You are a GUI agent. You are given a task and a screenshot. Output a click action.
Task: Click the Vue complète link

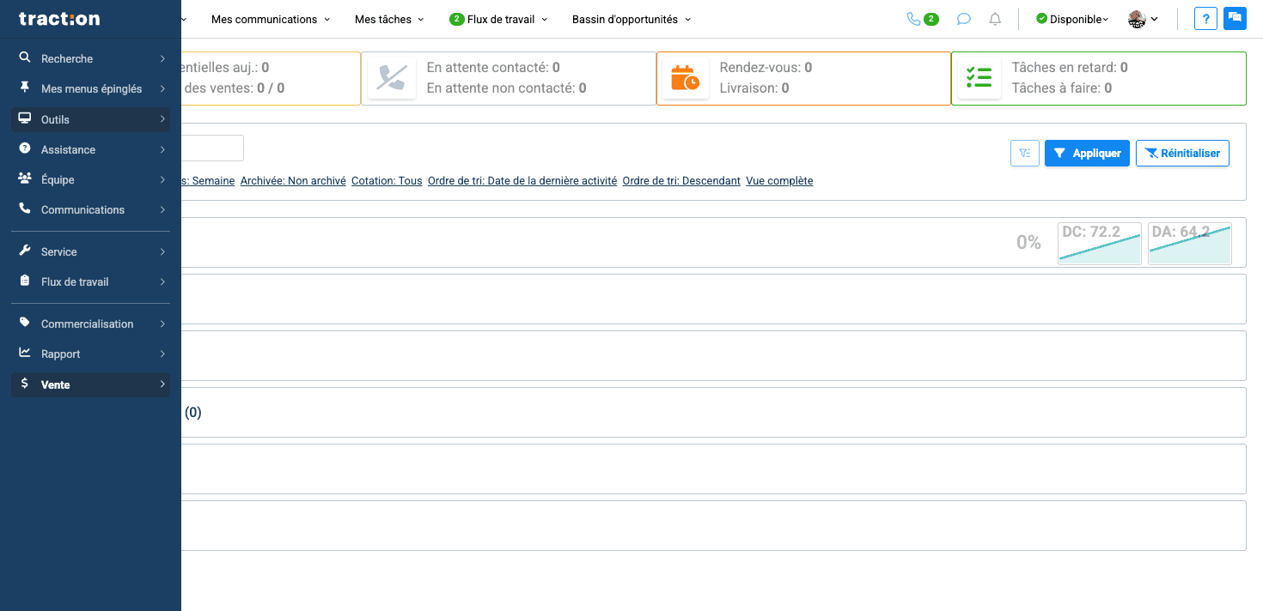tap(779, 181)
